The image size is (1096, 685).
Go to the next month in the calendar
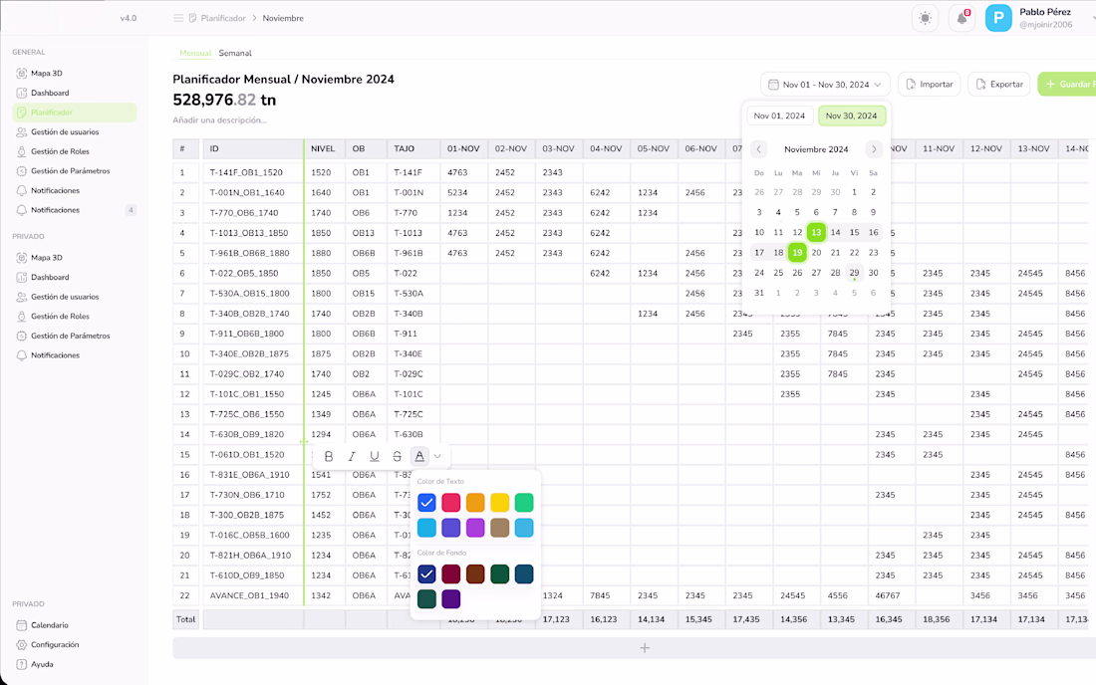pyautogui.click(x=874, y=149)
